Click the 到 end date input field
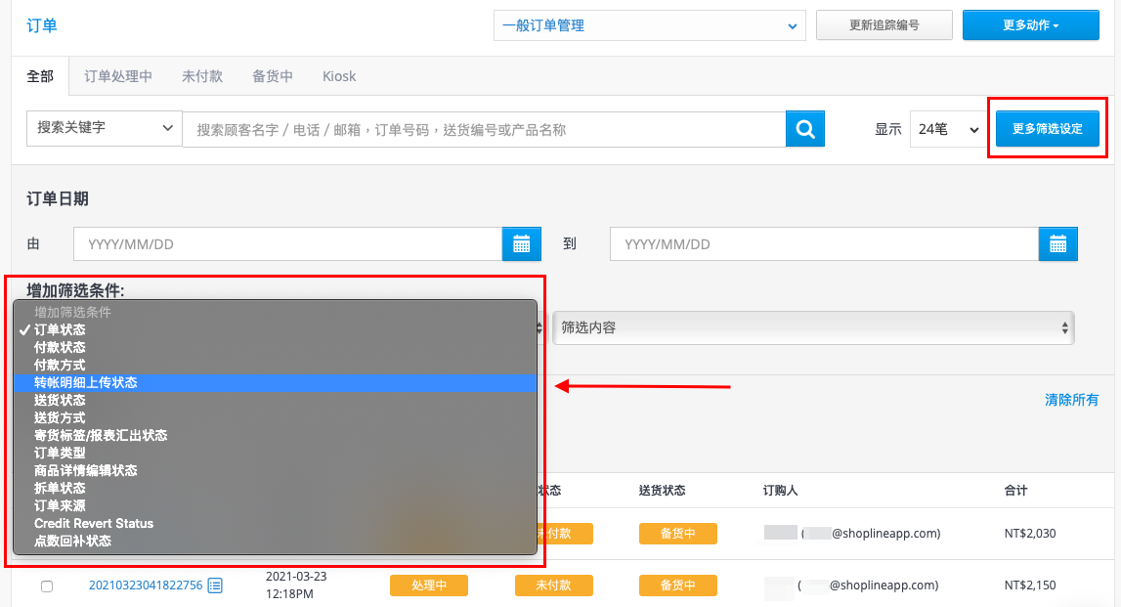Screen dimensions: 1121x607 pyautogui.click(x=824, y=243)
